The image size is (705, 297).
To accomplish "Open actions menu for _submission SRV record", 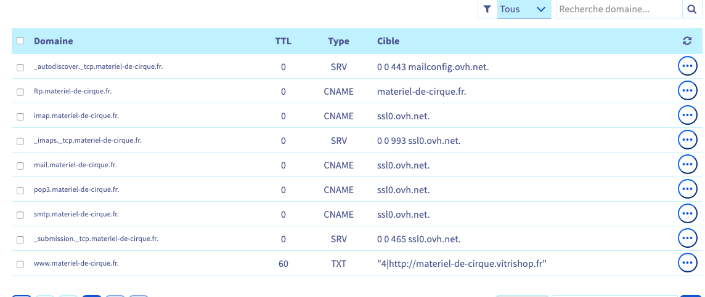I will tap(687, 239).
